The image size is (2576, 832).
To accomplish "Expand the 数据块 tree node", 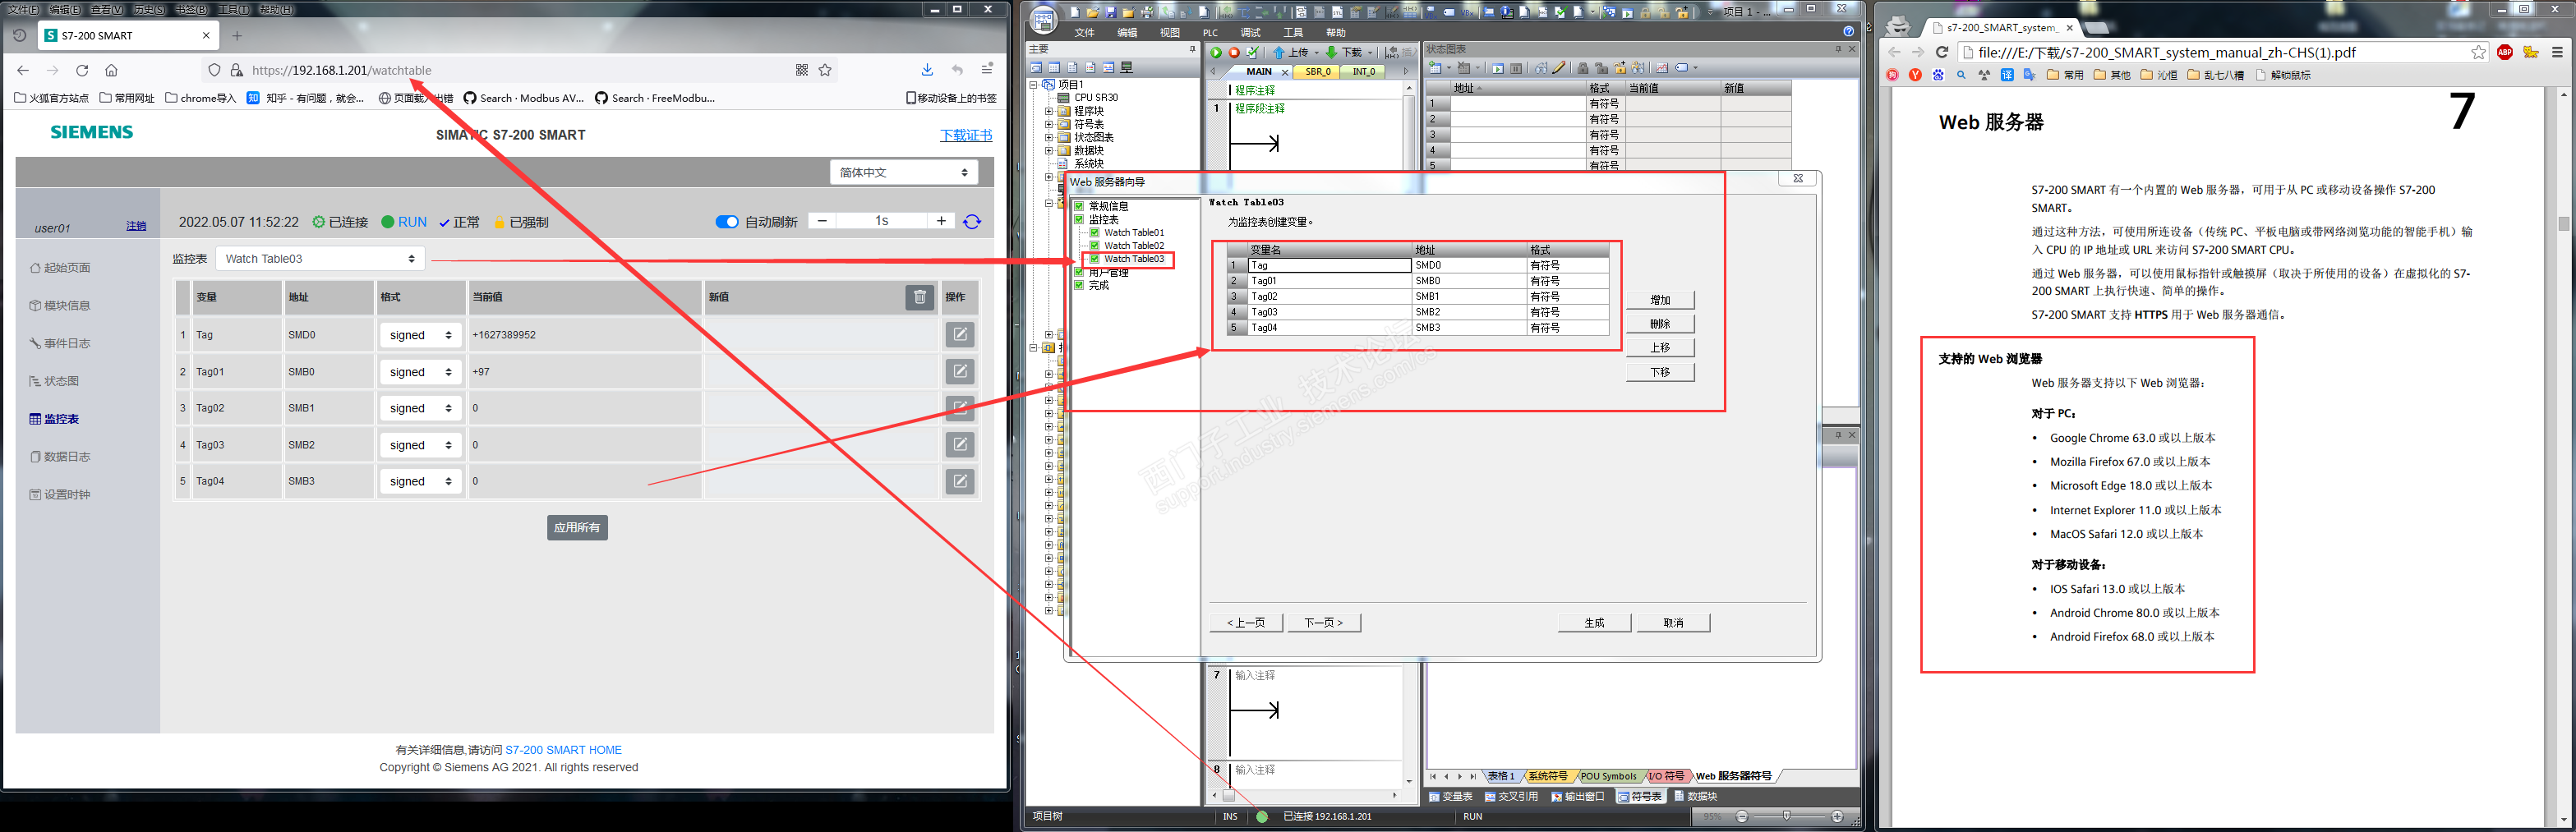I will pos(1049,150).
